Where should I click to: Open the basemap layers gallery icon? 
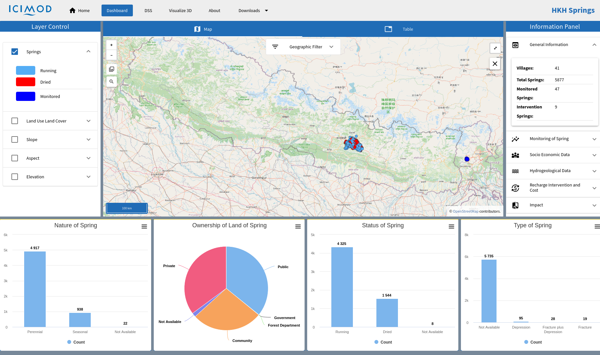[111, 69]
